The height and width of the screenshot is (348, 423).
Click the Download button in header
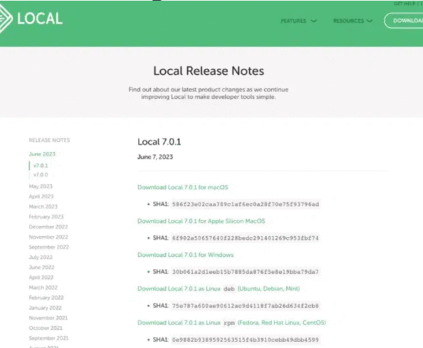point(404,20)
